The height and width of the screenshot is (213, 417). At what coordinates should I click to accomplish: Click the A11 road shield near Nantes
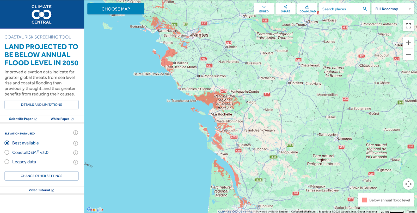204,23
